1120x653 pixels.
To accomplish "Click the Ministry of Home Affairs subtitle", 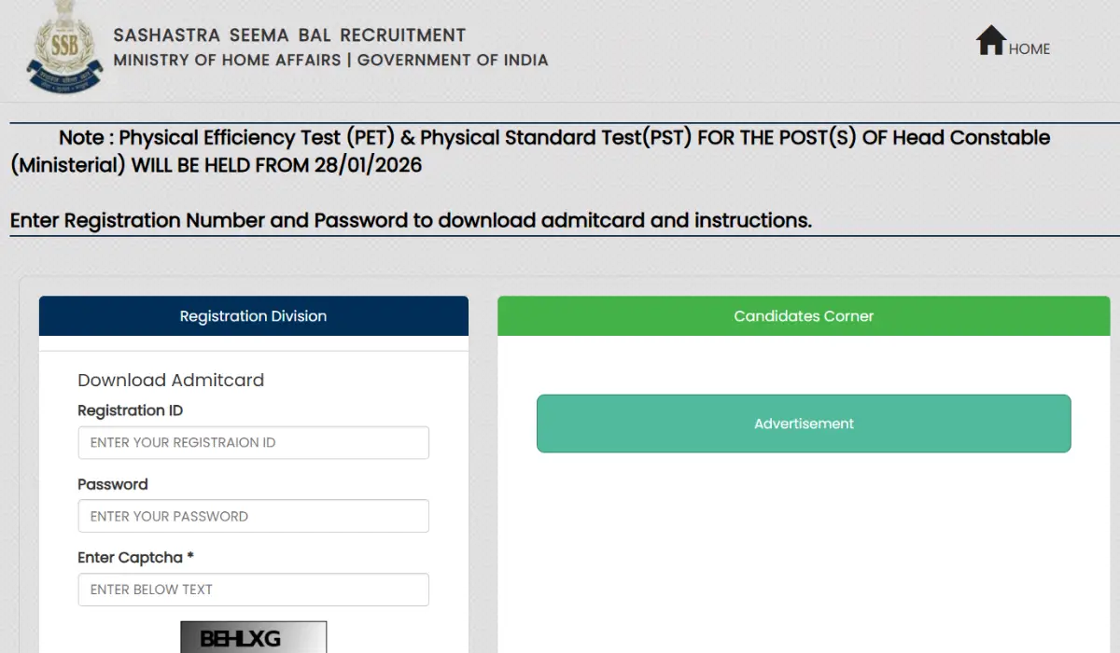I will (x=330, y=60).
